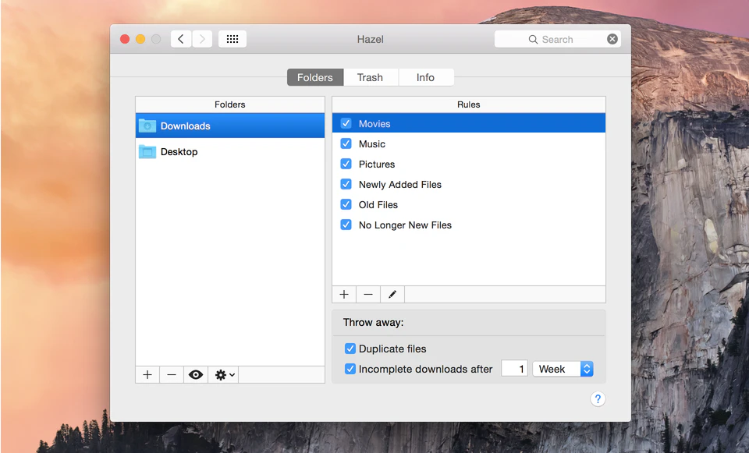This screenshot has height=453, width=749.
Task: Click the forward navigation arrow
Action: click(x=202, y=39)
